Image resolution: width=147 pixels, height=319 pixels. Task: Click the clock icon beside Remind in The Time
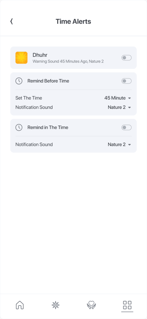19,128
